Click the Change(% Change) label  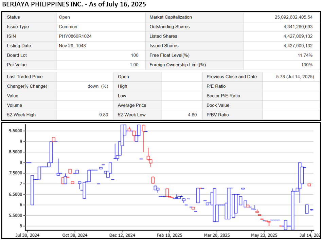(27, 86)
